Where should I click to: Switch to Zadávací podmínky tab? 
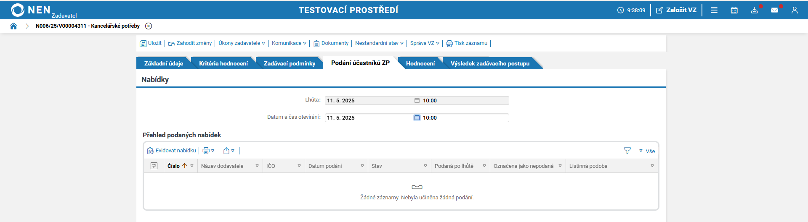point(290,63)
